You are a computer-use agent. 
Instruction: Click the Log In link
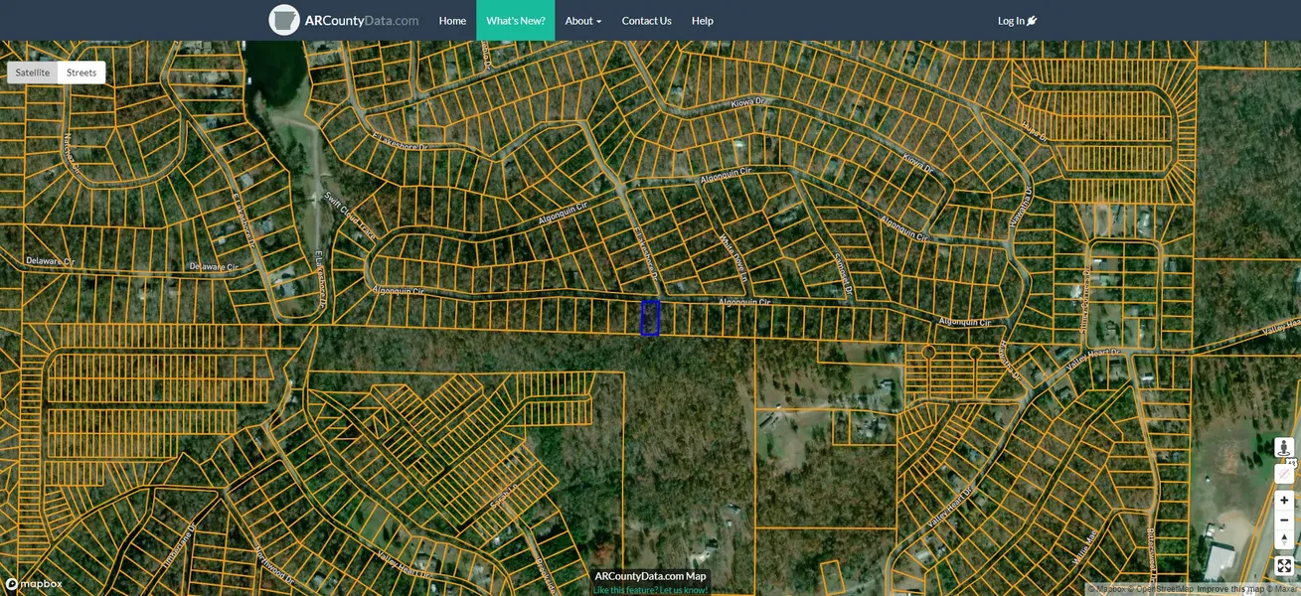click(1017, 21)
